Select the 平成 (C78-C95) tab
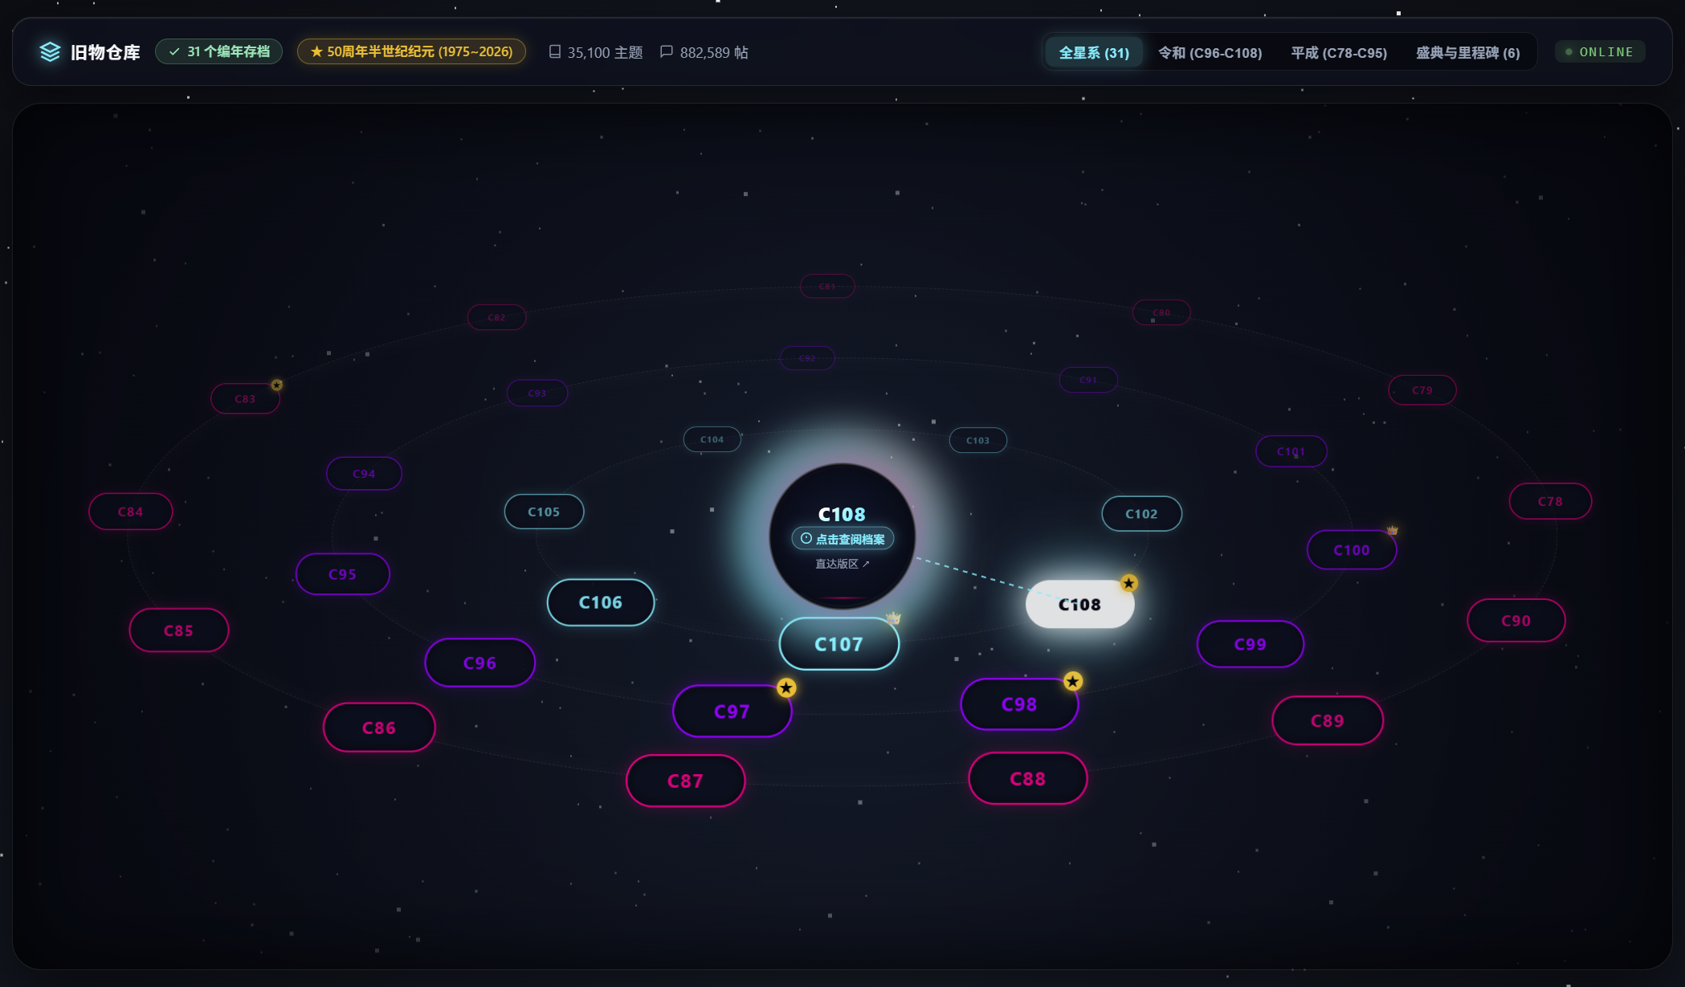Image resolution: width=1685 pixels, height=987 pixels. click(1339, 52)
